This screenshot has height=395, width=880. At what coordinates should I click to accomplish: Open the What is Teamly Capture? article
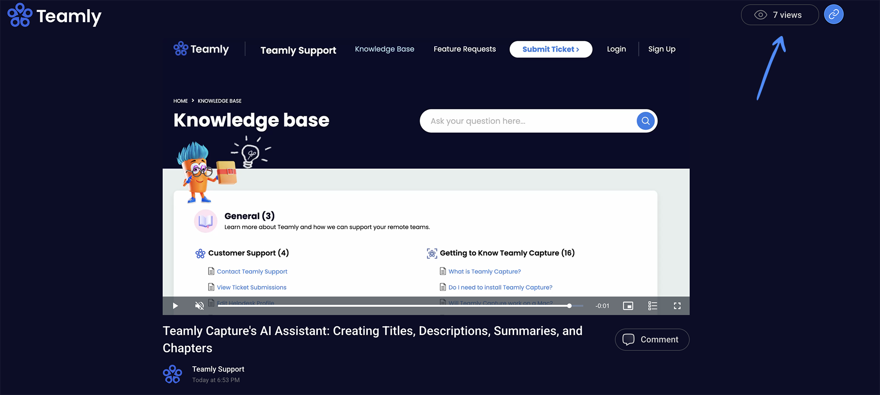(x=485, y=272)
